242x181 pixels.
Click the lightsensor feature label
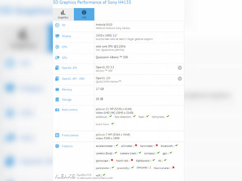(143, 160)
